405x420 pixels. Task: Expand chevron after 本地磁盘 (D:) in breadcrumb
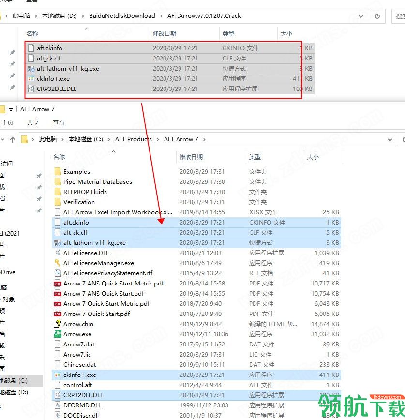pyautogui.click(x=83, y=16)
